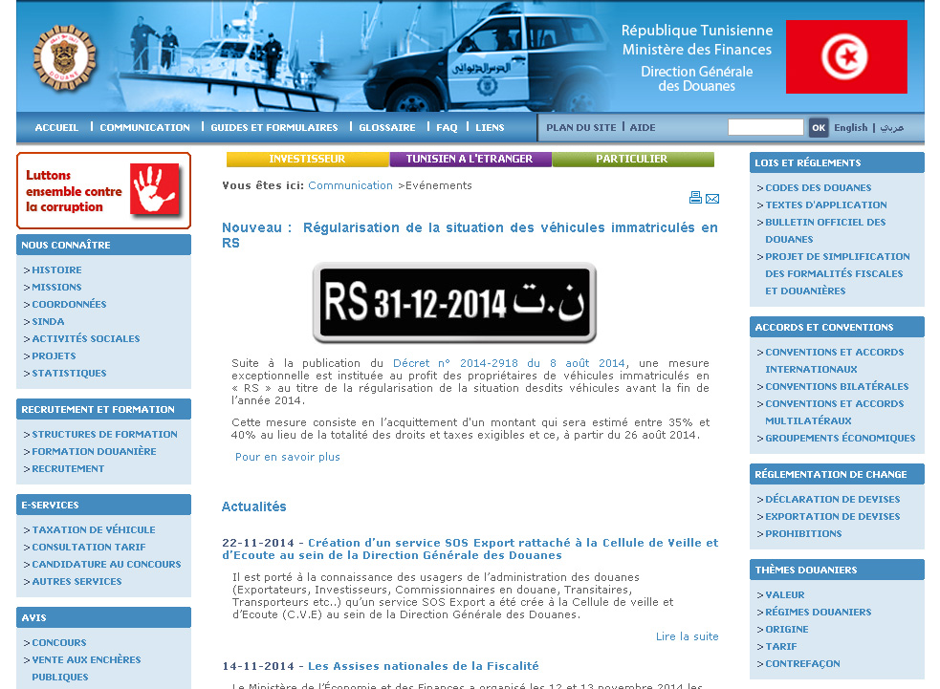Open CODES DES DOUANES in Lois et Règlements
This screenshot has width=940, height=689.
[819, 187]
